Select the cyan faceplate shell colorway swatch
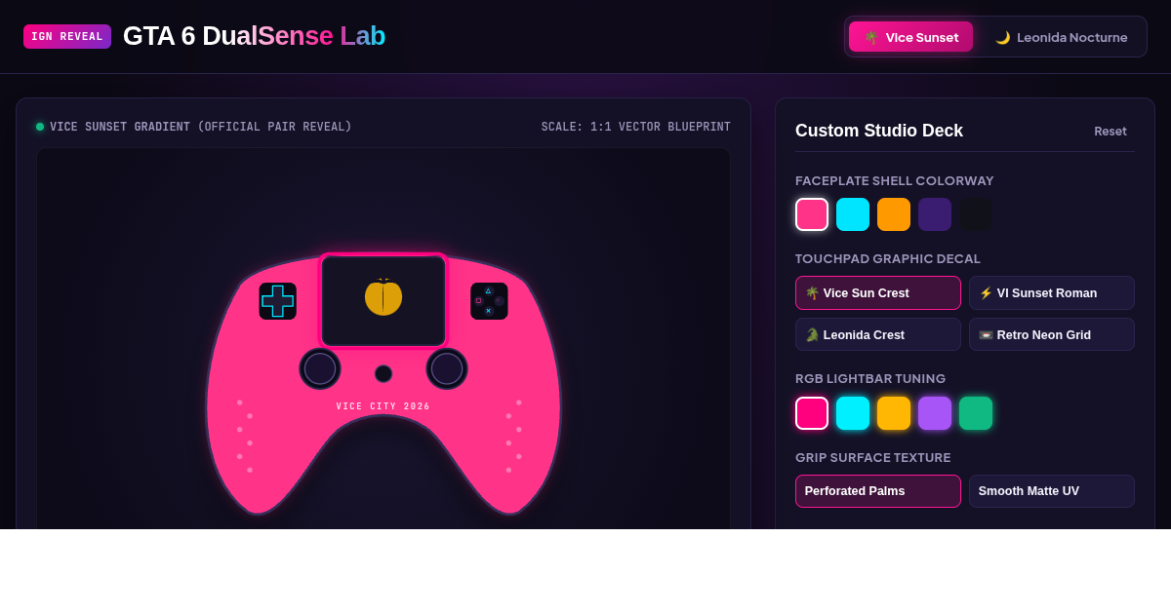 point(853,214)
